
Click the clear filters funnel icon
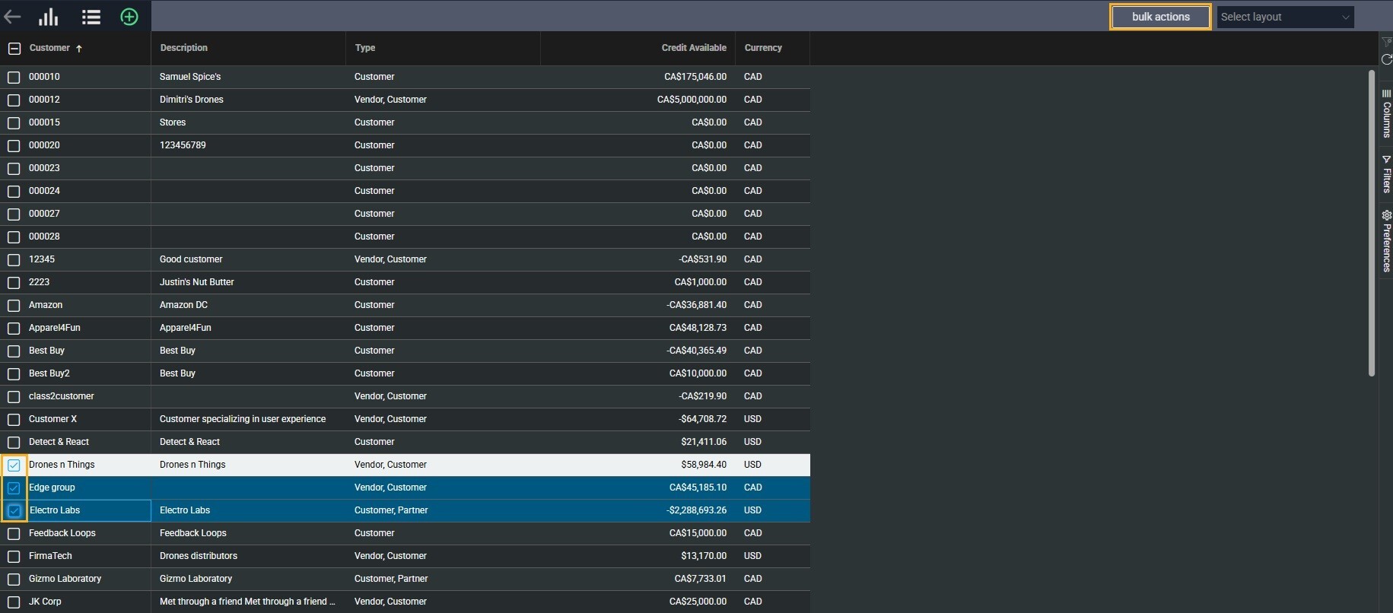(1386, 42)
